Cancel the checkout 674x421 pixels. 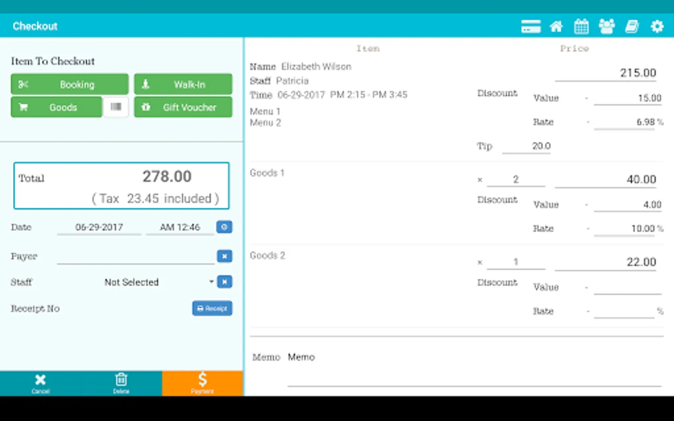click(x=40, y=384)
